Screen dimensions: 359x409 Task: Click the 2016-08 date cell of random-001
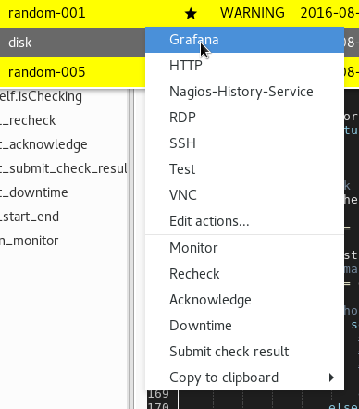coord(329,13)
